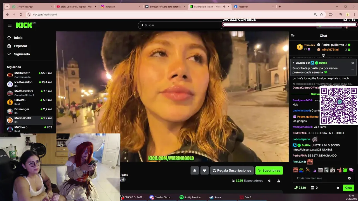
Task: Click the green Suscribirse button
Action: (x=269, y=171)
